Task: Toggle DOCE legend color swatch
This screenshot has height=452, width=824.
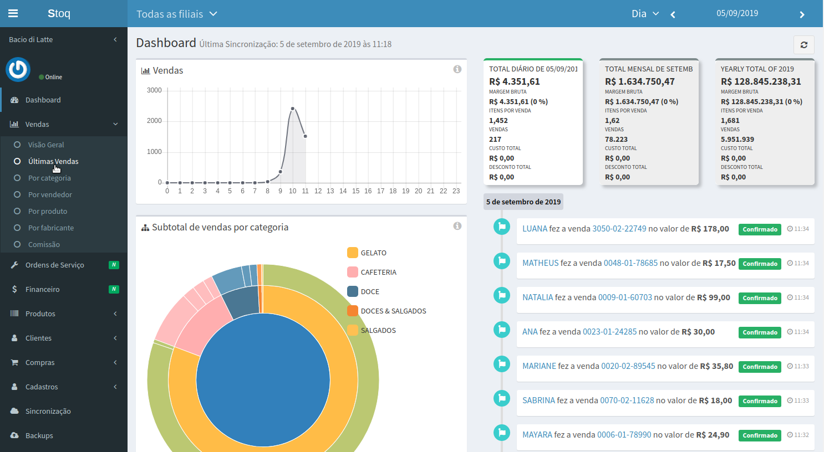Action: (x=353, y=291)
